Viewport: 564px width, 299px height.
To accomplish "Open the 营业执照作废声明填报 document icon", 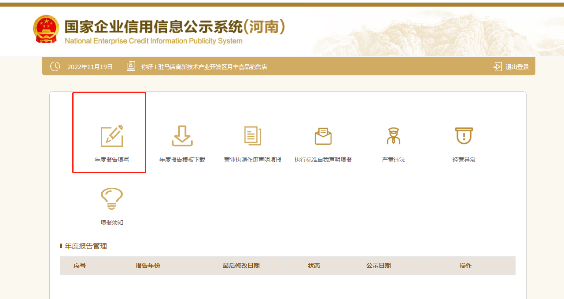I will [253, 135].
